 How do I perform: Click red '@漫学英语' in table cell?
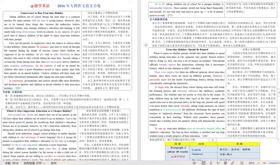(178, 156)
